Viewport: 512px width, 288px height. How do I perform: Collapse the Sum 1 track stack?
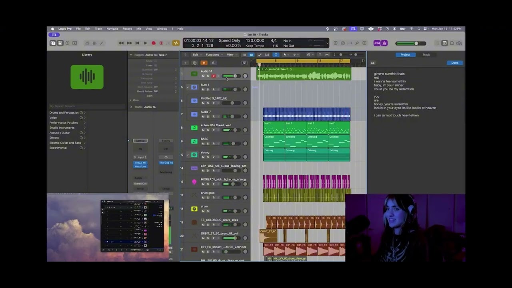(x=188, y=87)
